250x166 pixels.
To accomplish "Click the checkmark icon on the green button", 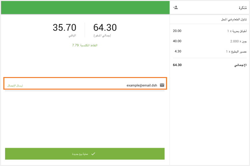I will (93, 154).
